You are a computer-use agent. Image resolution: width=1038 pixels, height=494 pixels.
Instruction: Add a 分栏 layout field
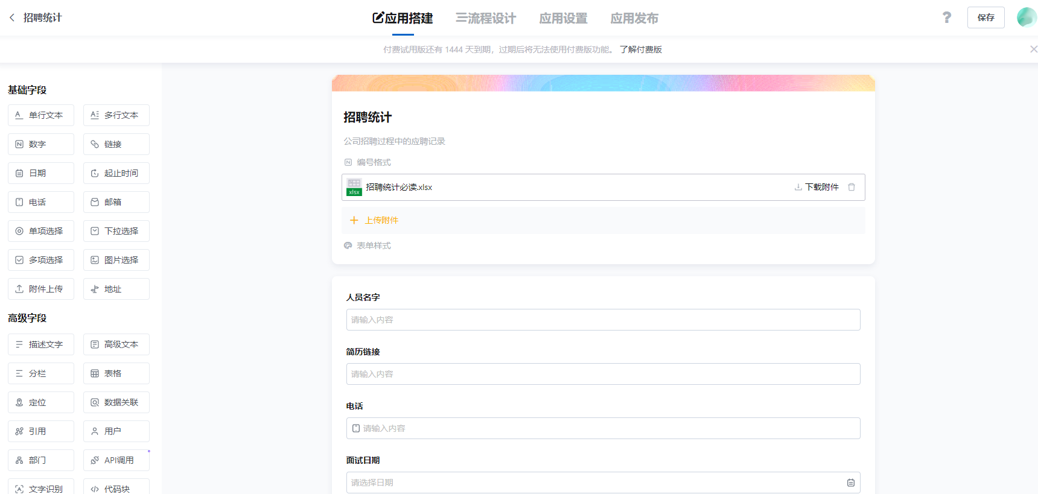(41, 373)
